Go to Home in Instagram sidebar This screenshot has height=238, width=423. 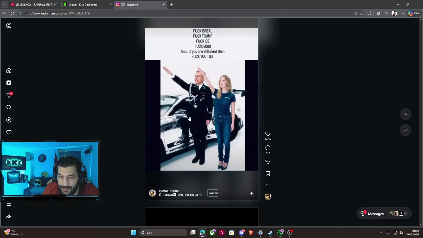(9, 71)
